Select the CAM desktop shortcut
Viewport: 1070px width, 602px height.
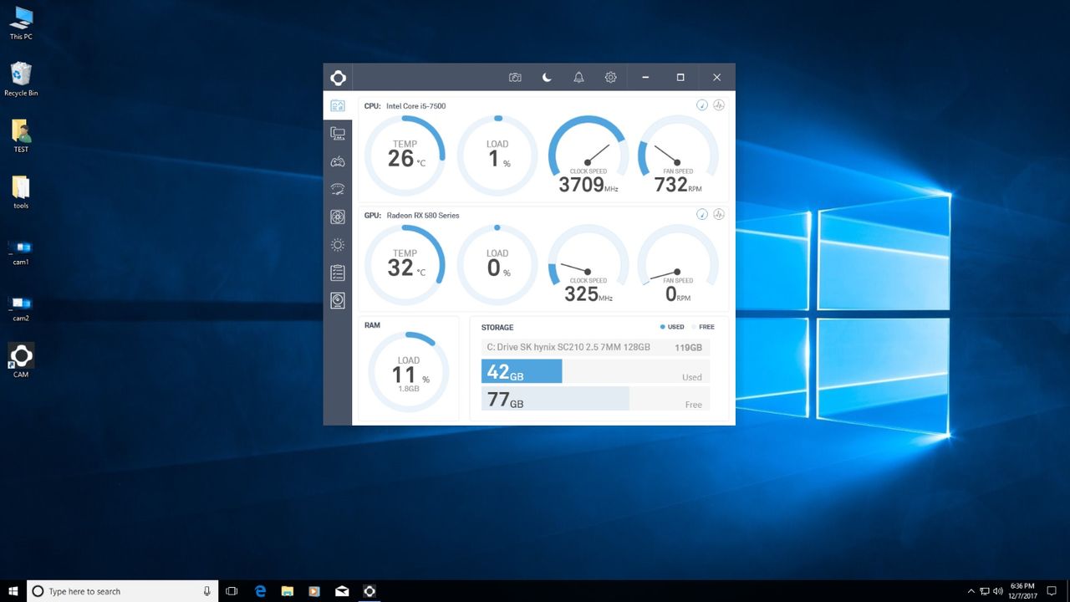point(21,360)
